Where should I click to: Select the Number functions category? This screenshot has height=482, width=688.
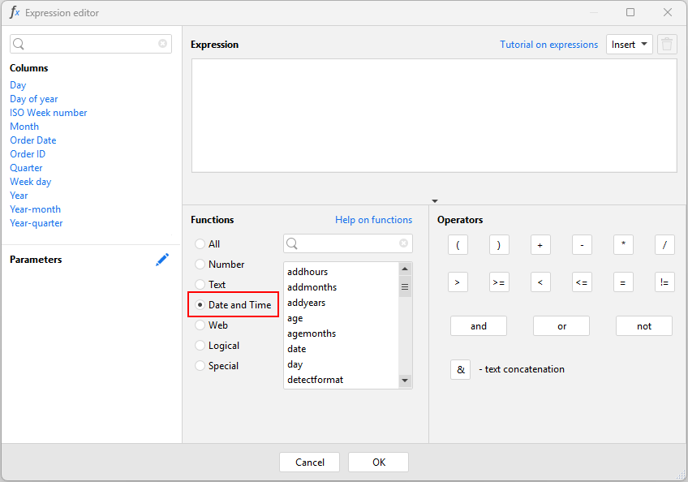(219, 265)
